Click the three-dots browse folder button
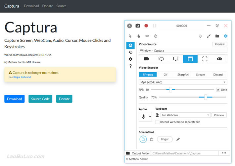The image size is (235, 166). 224,153
